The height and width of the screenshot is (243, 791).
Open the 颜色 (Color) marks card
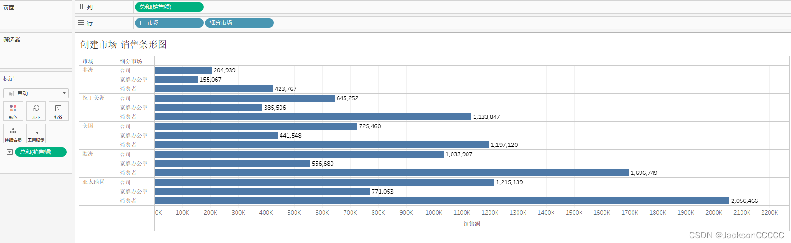pyautogui.click(x=13, y=111)
